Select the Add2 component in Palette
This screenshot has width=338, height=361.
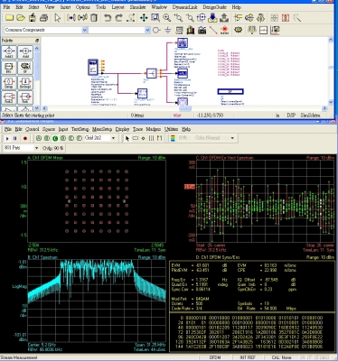9,52
